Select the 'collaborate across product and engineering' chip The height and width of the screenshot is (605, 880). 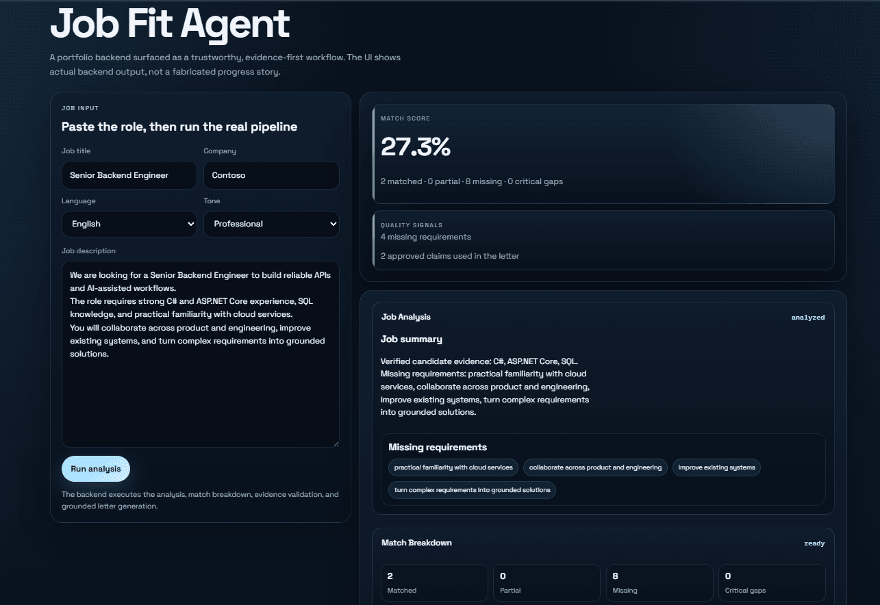(595, 467)
